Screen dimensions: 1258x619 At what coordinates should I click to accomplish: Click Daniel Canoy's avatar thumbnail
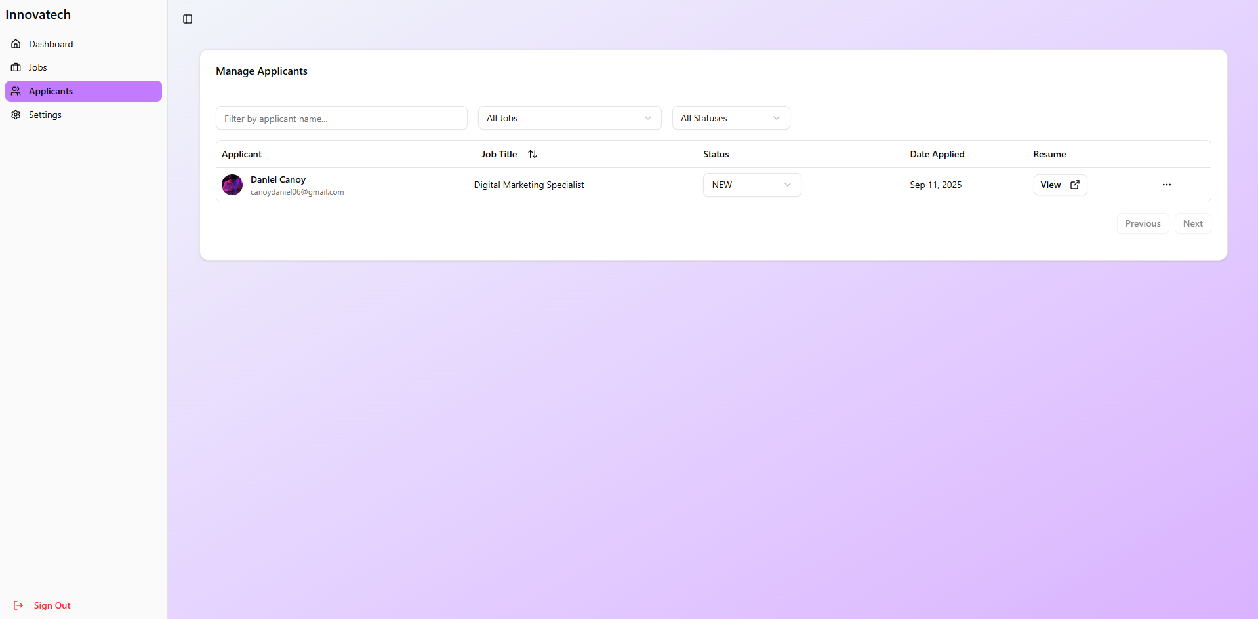232,185
